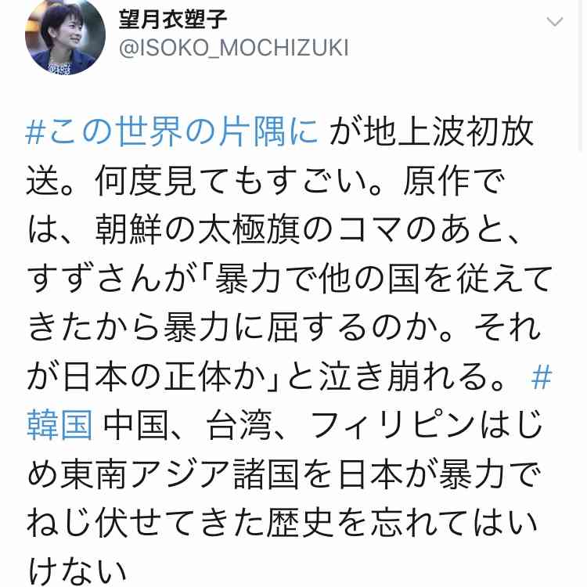
Task: Tap the line きたから暴力に屈するのか。それ
Action: tap(284, 328)
